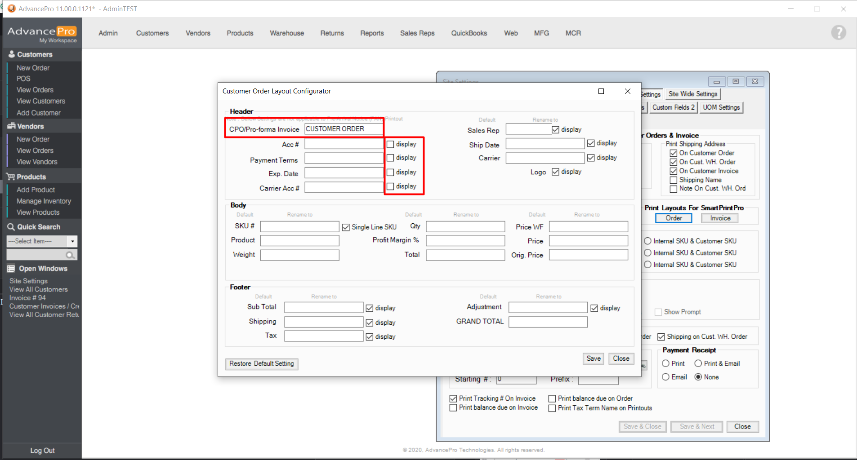This screenshot has width=857, height=460.
Task: Open View Customers in the sidebar
Action: coord(41,101)
